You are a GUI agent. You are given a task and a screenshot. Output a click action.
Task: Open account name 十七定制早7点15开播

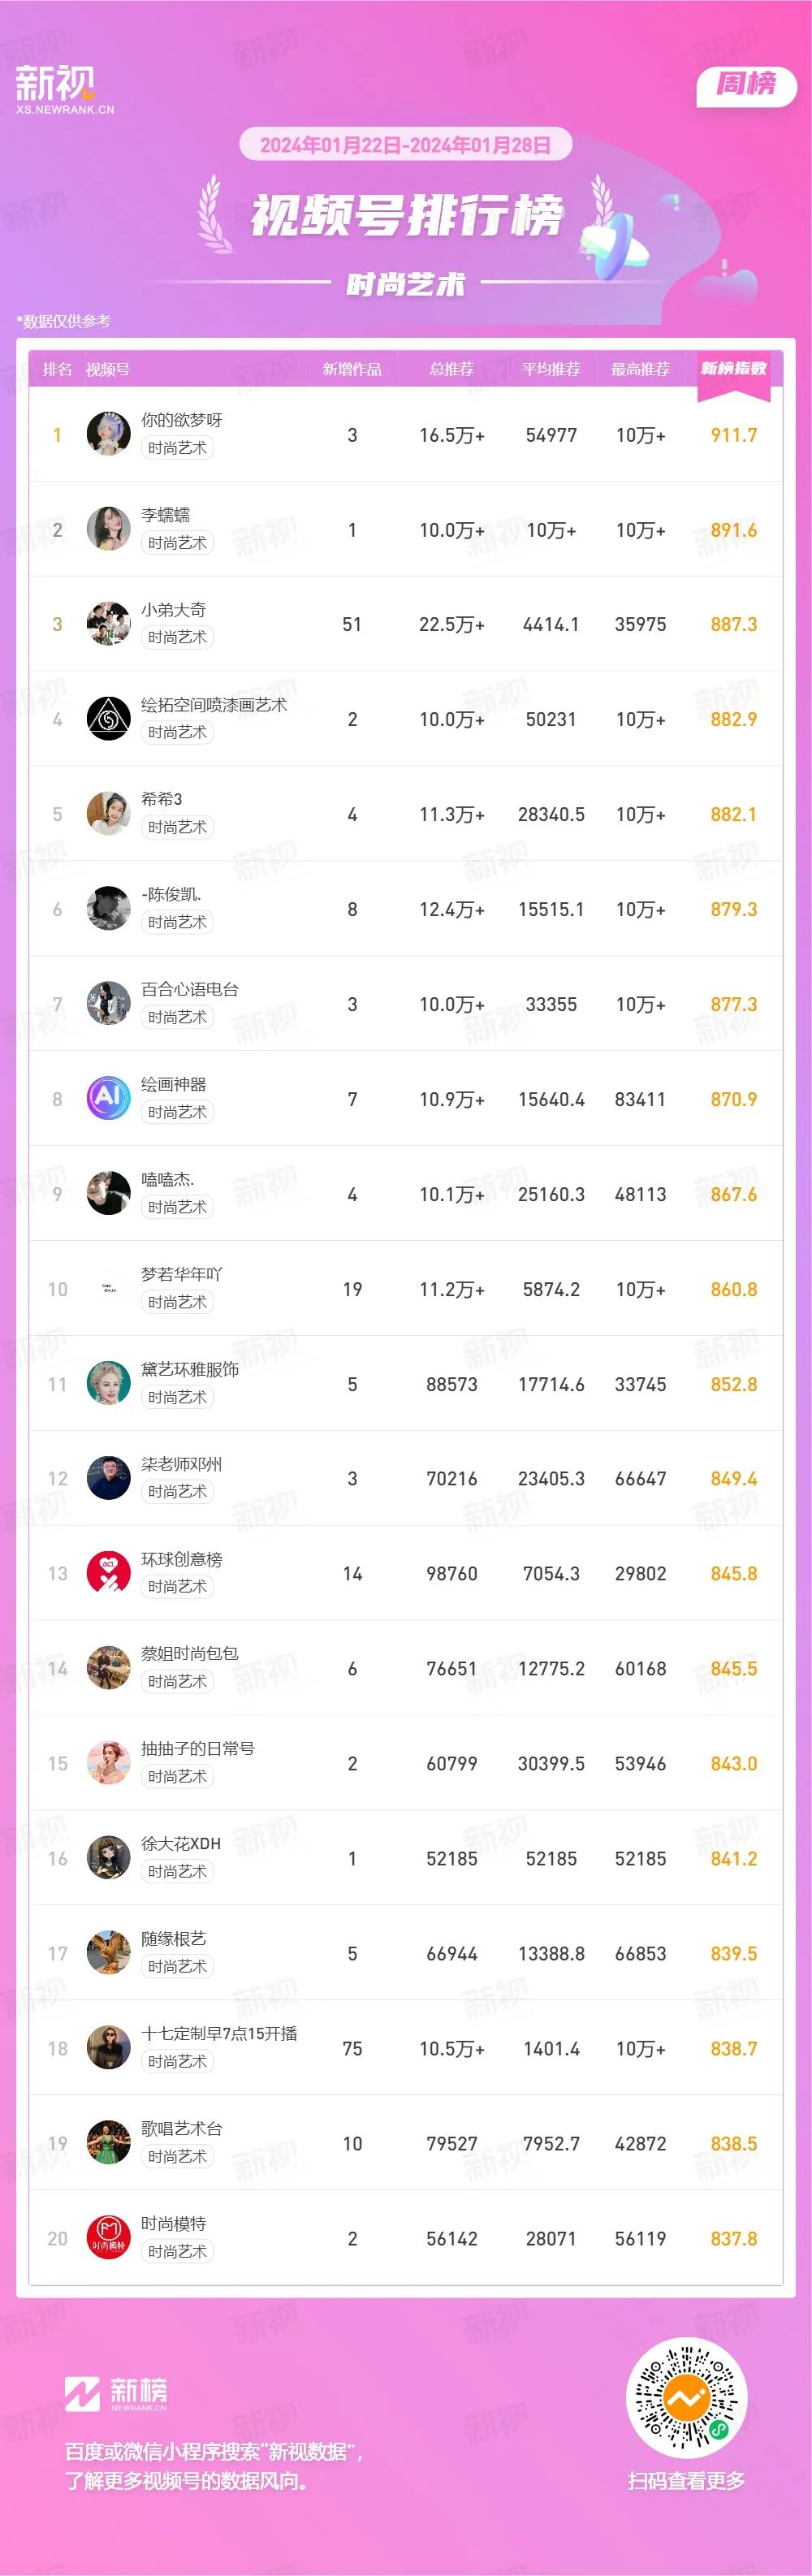click(x=219, y=2034)
